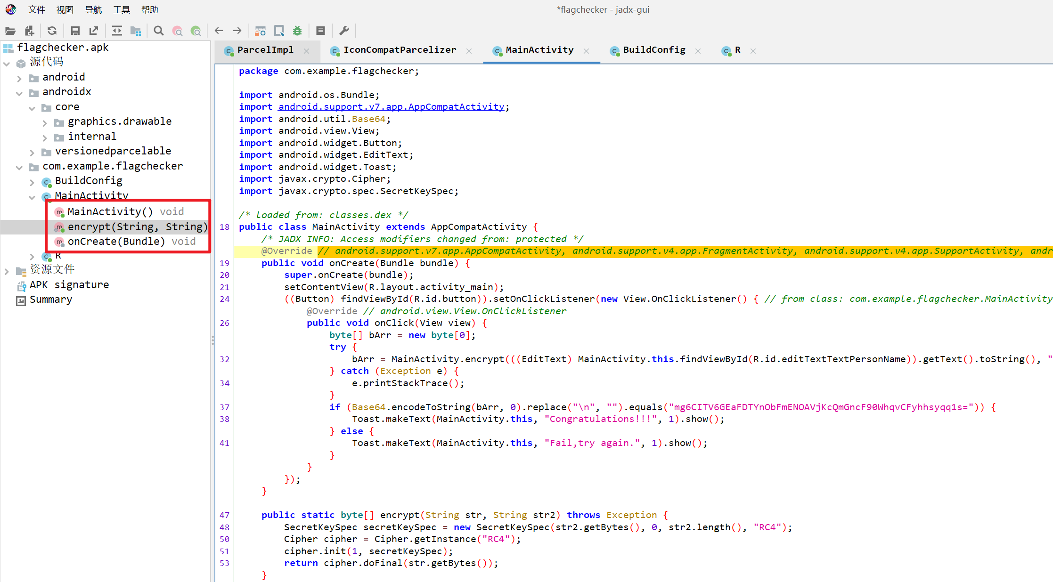Click the Export project icon

click(94, 31)
